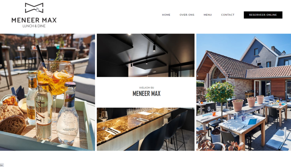Open the marble bar counter photo
Image resolution: width=291 pixels, height=167 pixels.
coord(146,129)
